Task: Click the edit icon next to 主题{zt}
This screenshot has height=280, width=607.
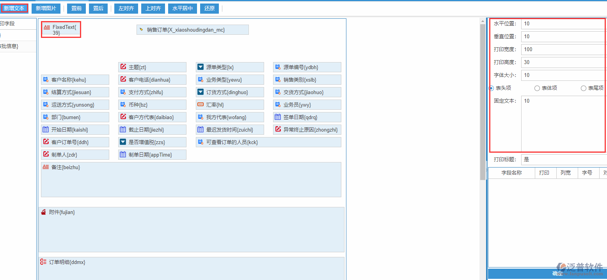Action: [123, 67]
